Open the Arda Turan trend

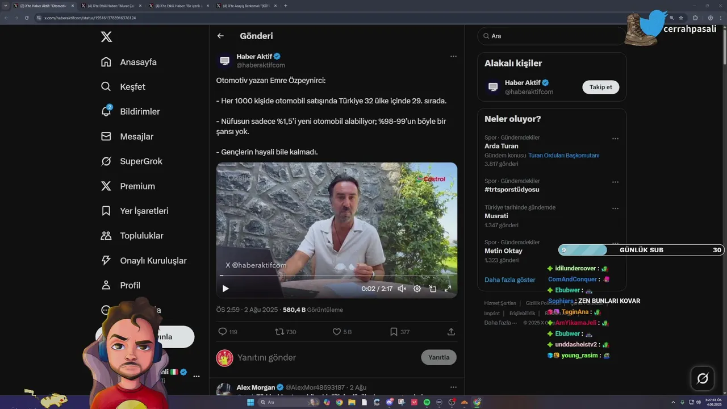[x=502, y=146]
